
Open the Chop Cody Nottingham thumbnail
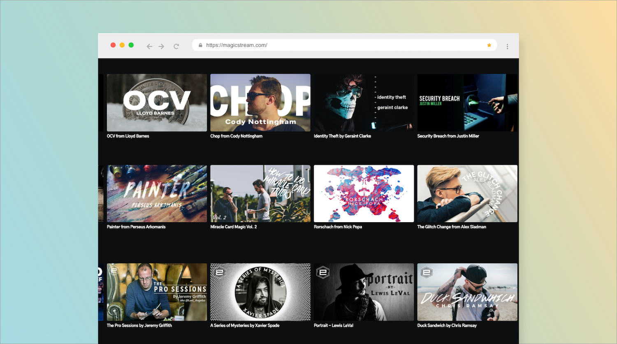click(260, 102)
